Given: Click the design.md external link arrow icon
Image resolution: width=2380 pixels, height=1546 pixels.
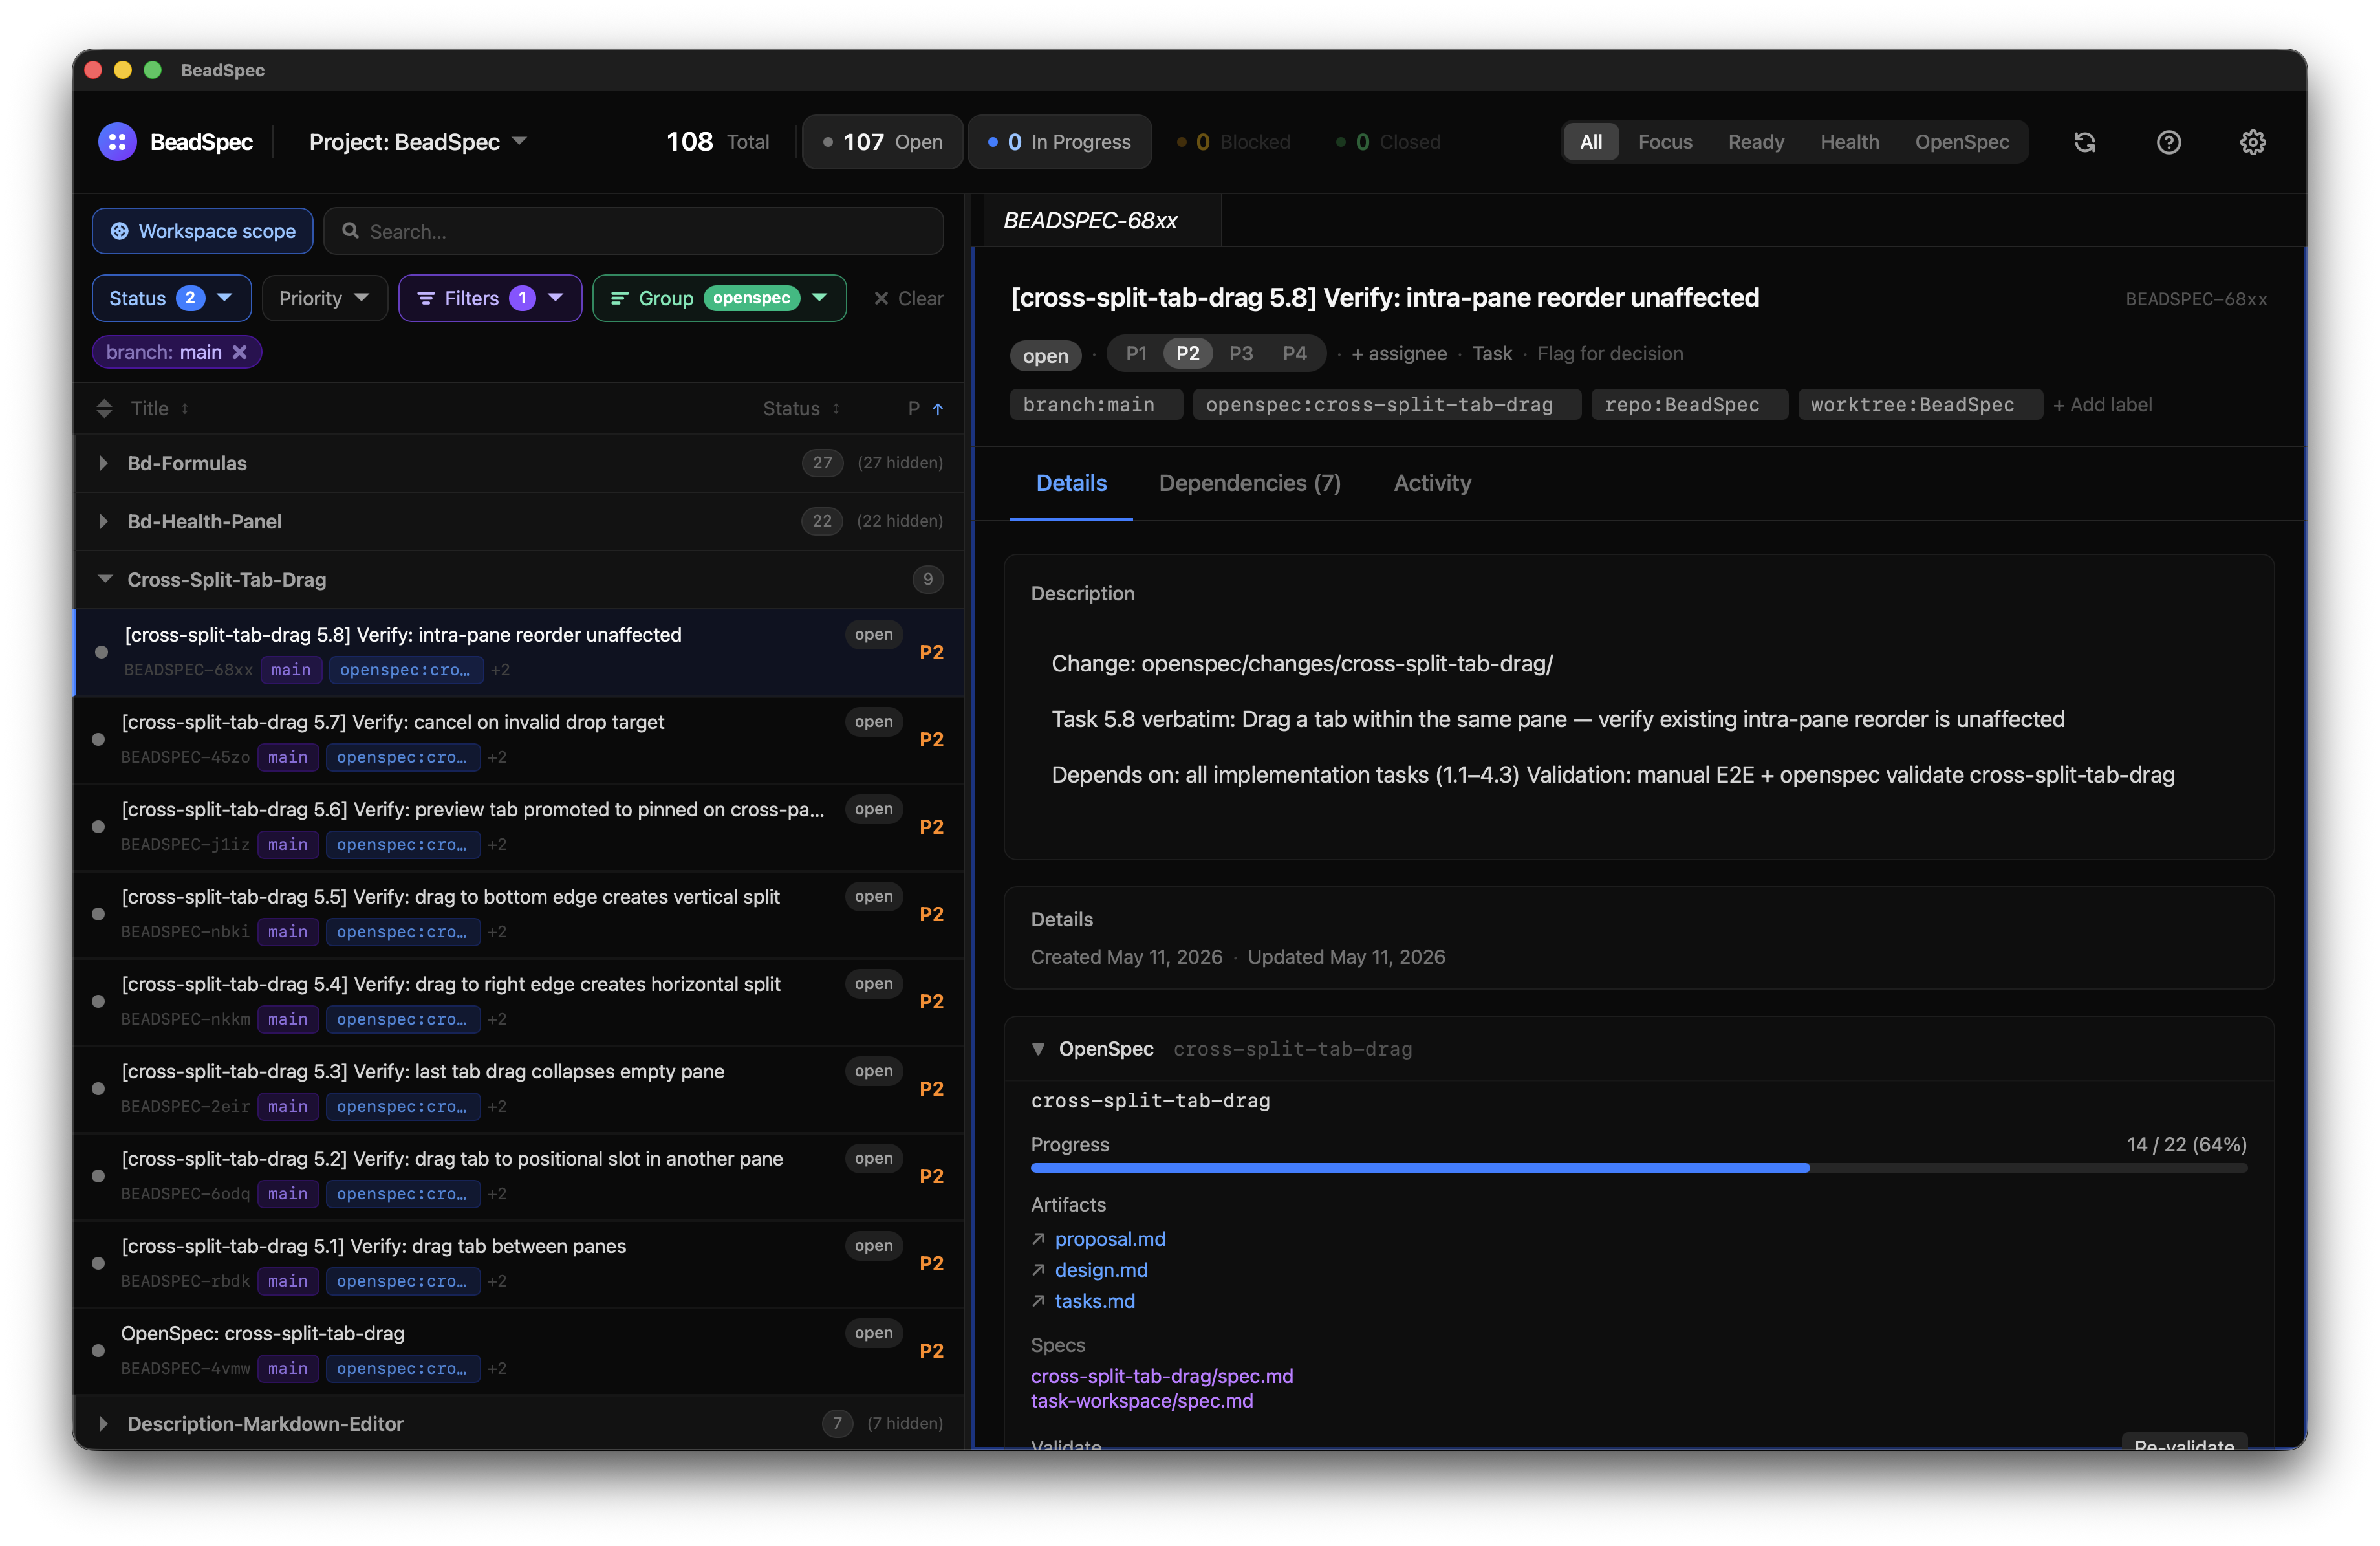Looking at the screenshot, I should [1038, 1270].
